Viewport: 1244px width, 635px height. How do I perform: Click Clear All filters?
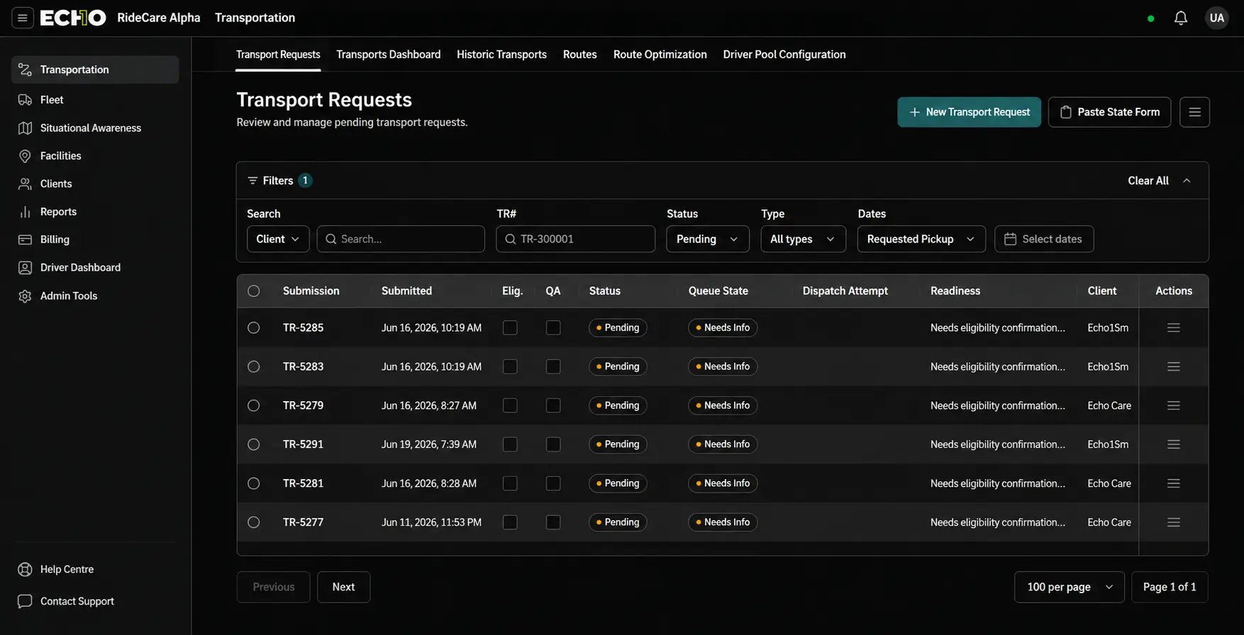tap(1148, 181)
